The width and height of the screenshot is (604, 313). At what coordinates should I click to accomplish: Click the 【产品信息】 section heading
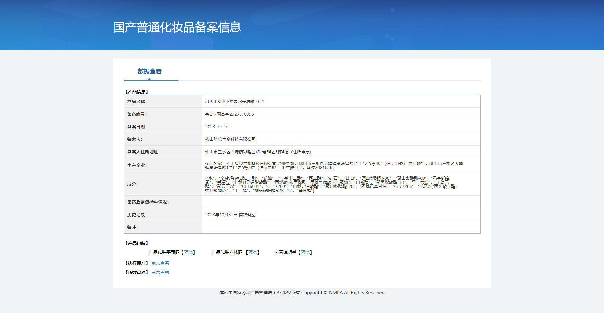coord(137,92)
